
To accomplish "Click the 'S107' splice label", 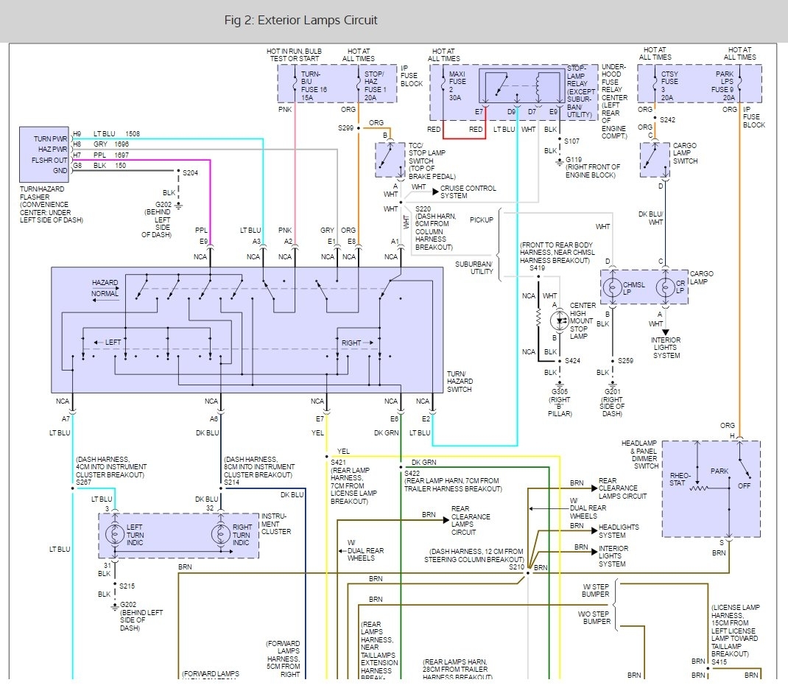I will pos(572,141).
